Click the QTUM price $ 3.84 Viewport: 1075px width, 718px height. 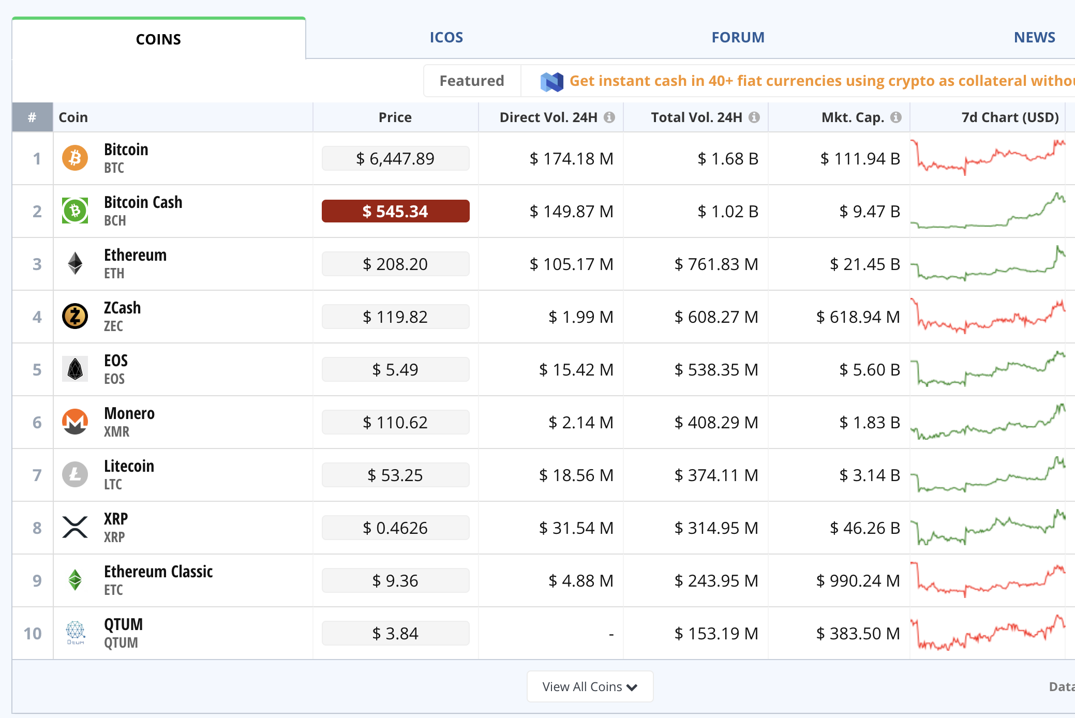[395, 633]
